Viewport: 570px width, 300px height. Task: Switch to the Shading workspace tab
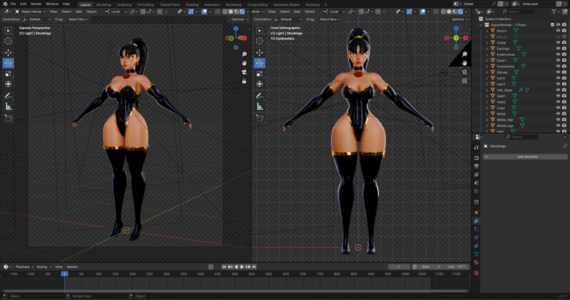(x=192, y=5)
